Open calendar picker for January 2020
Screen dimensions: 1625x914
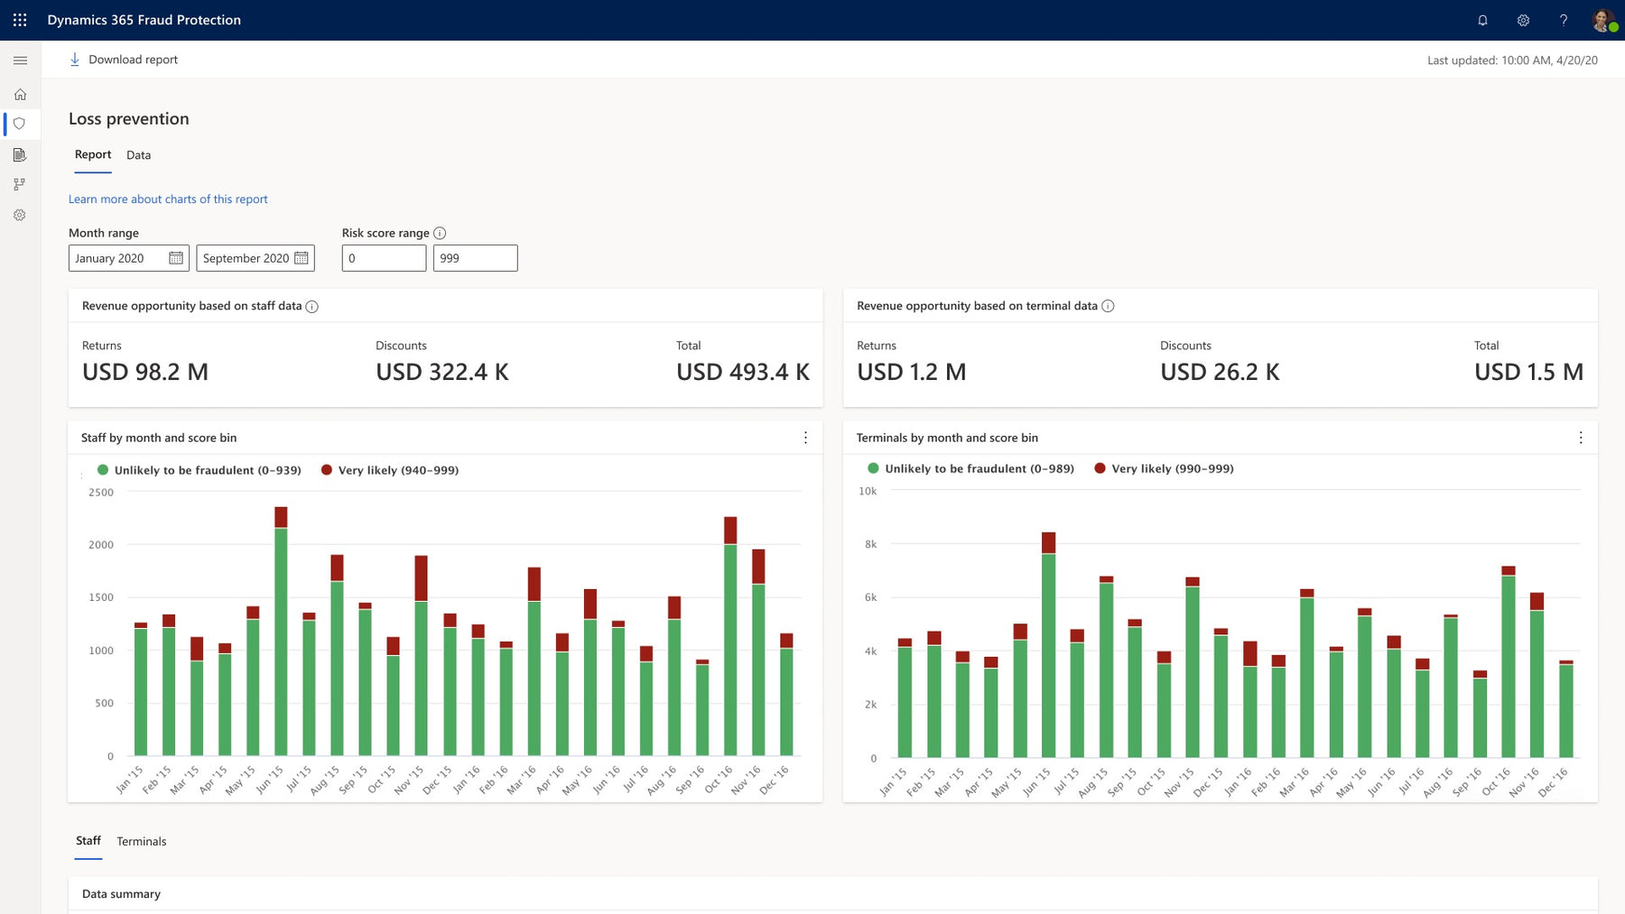tap(176, 258)
